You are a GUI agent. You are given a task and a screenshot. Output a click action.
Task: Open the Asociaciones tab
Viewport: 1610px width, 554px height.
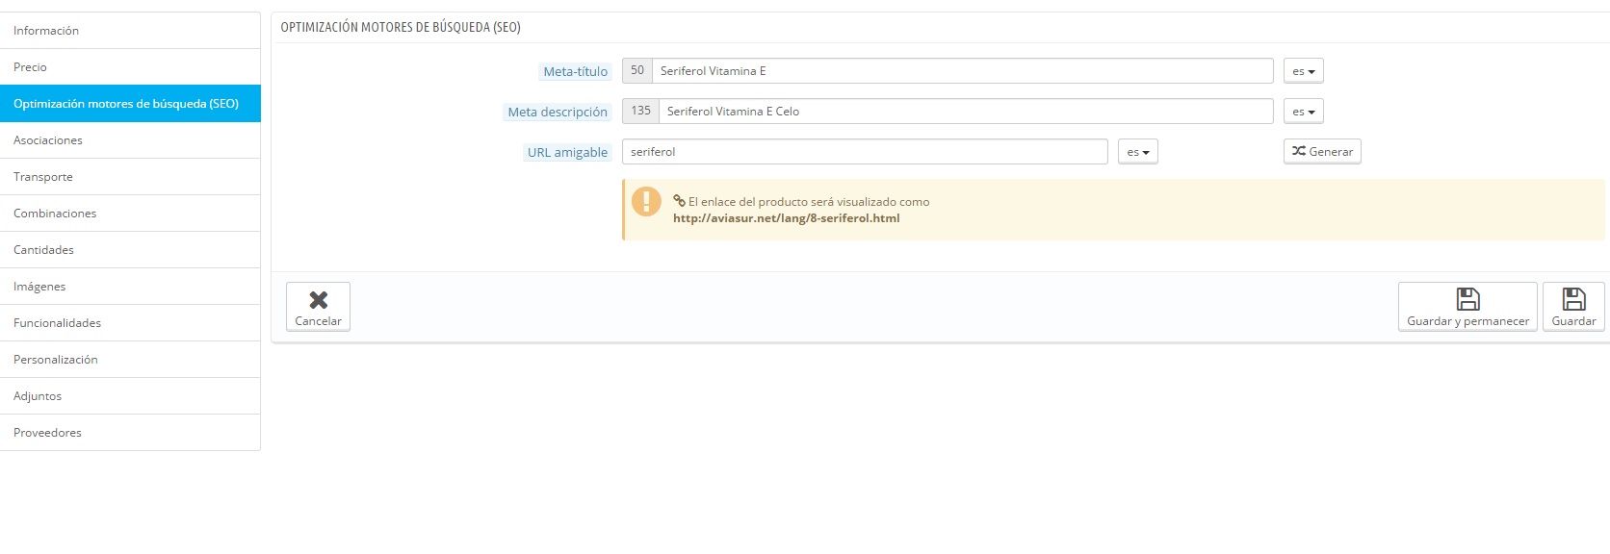pos(130,140)
